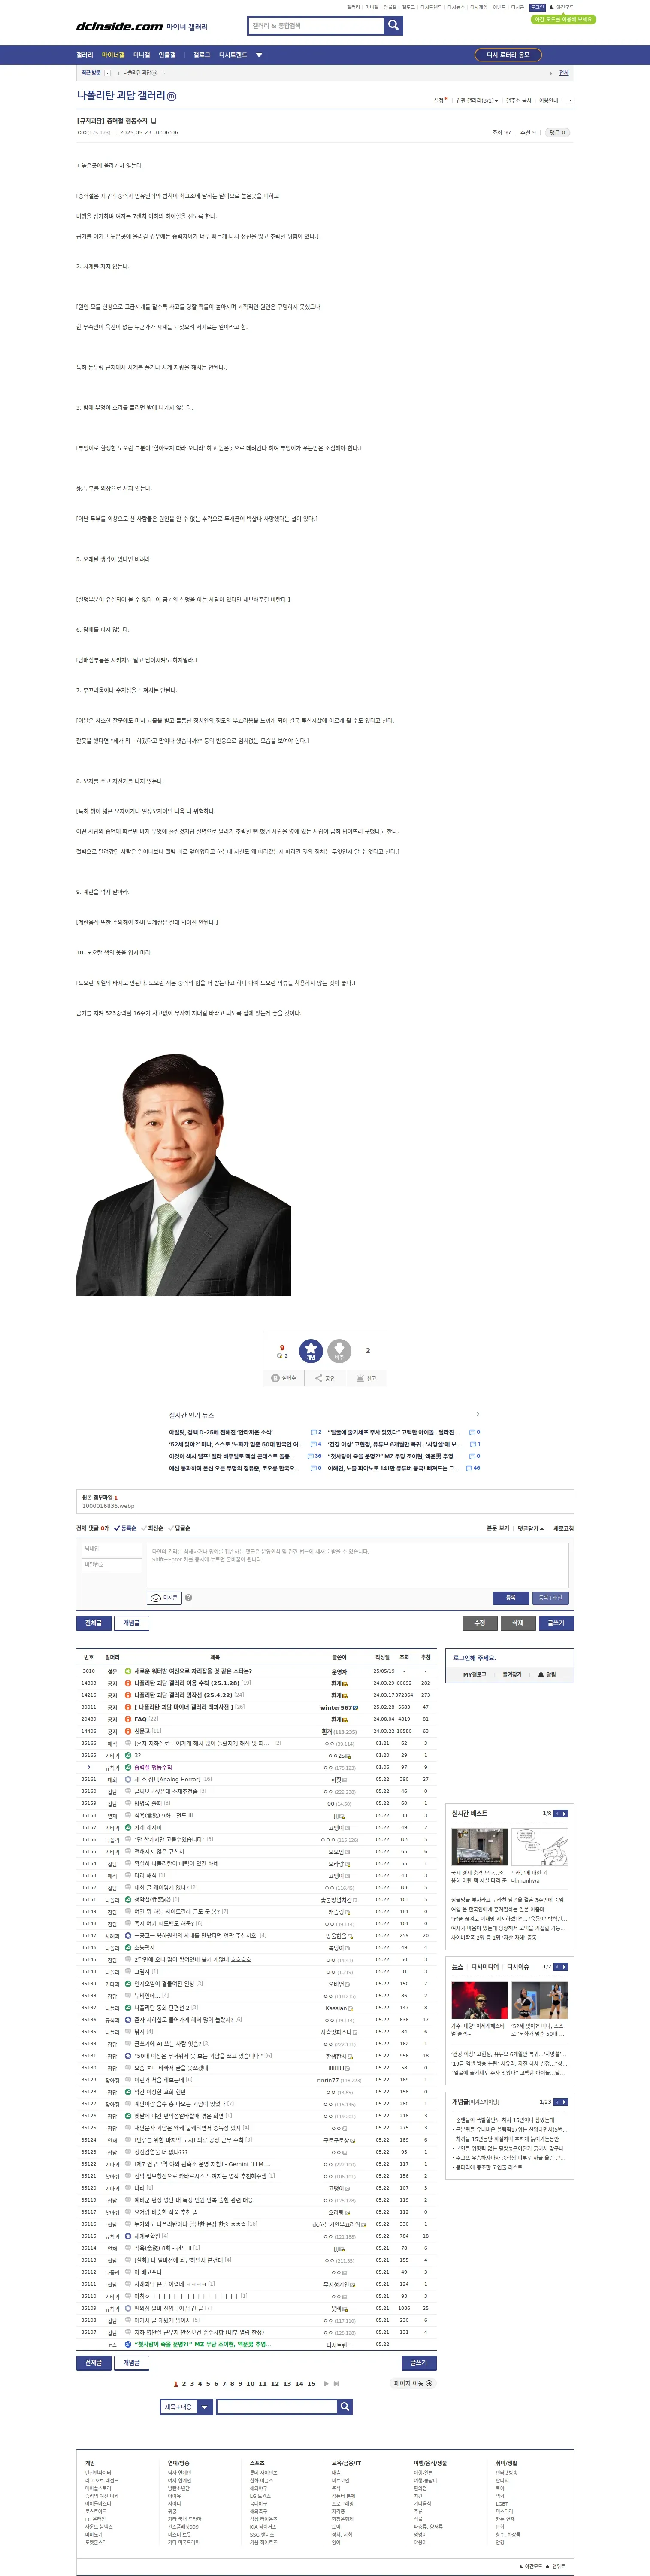Upvote the post with the 개념 star
This screenshot has width=650, height=2576.
point(311,1351)
